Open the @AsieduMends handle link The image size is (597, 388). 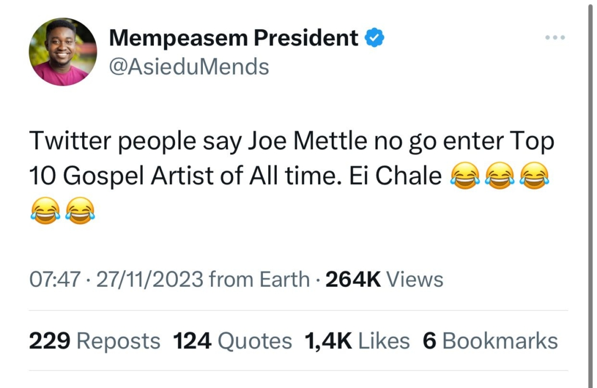tap(189, 67)
